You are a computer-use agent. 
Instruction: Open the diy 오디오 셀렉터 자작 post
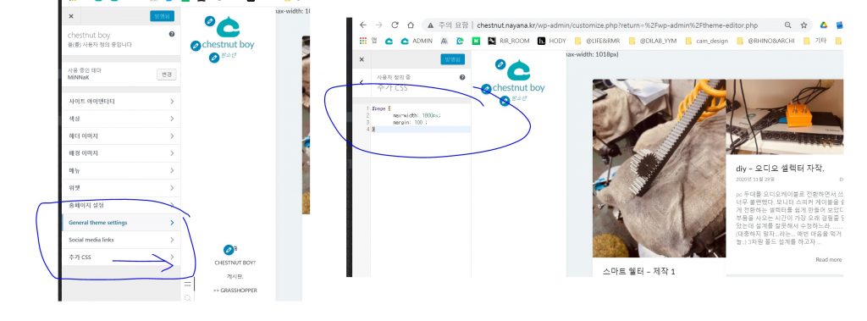(780, 169)
